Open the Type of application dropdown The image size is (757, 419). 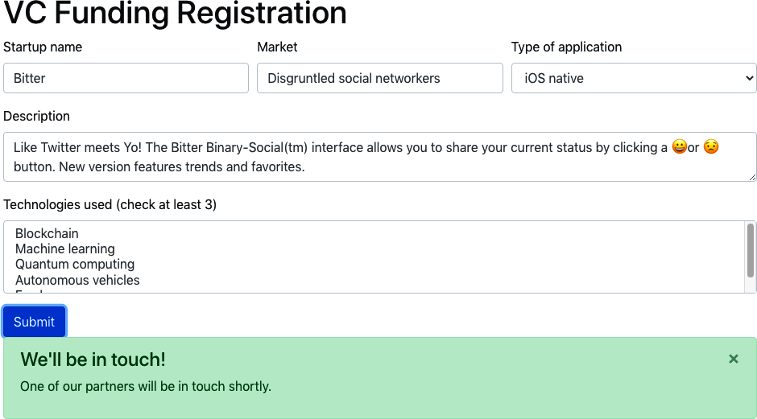point(633,78)
